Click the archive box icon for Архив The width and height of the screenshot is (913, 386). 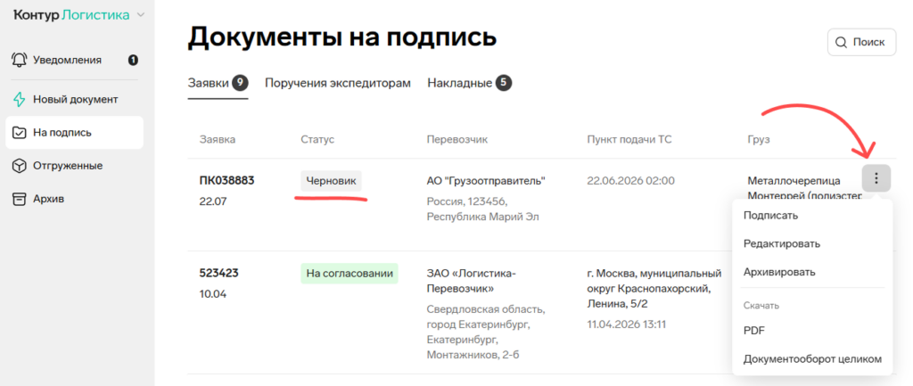[x=20, y=199]
